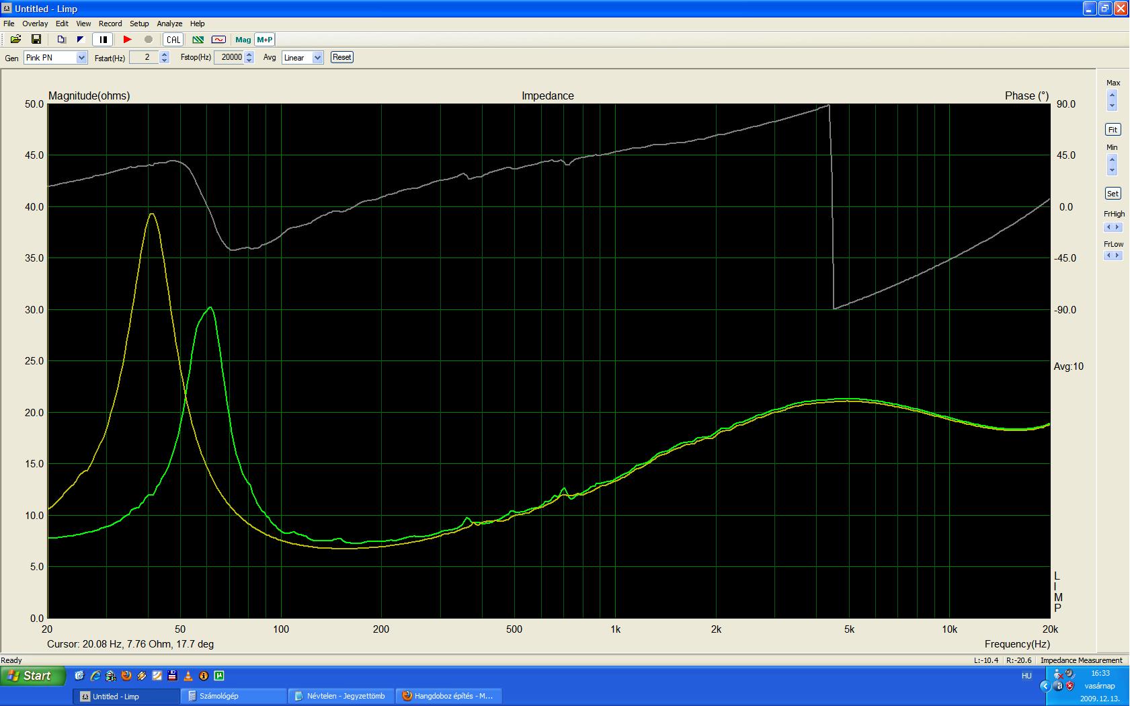Click the FrHigh right arrow
The width and height of the screenshot is (1130, 706).
click(1118, 228)
